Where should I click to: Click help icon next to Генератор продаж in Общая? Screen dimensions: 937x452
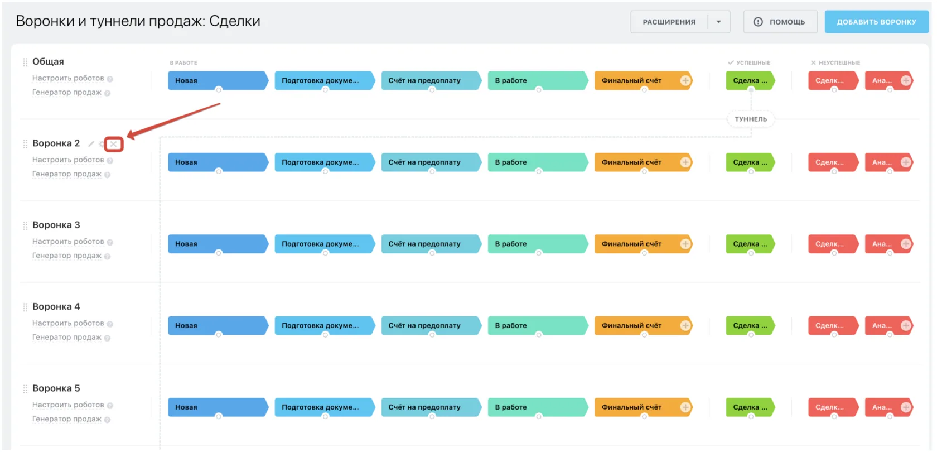[107, 93]
